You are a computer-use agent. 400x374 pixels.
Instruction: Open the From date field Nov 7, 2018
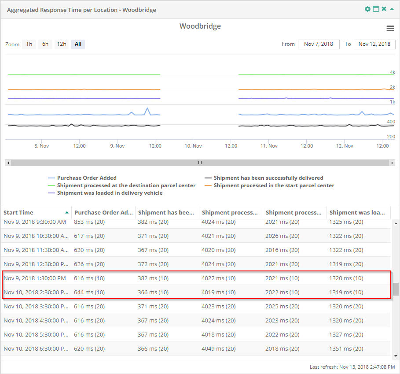319,44
